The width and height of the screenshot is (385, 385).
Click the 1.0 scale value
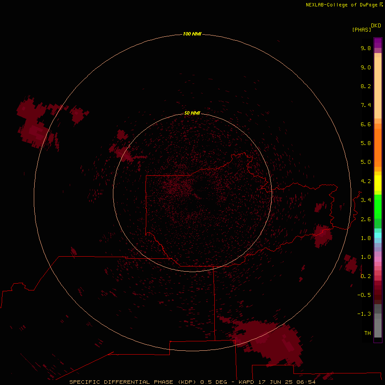[x=366, y=257]
